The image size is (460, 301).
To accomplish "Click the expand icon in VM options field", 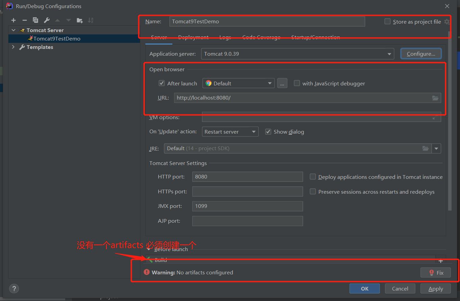I will pyautogui.click(x=436, y=117).
